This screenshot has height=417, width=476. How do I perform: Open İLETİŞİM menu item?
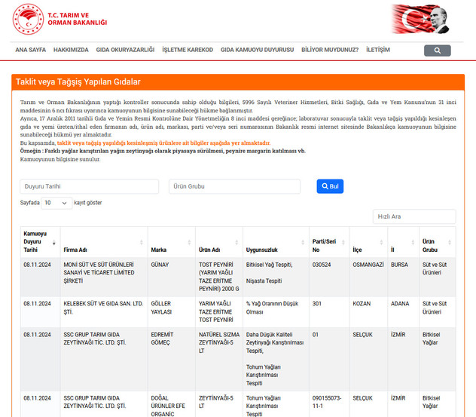coord(378,50)
